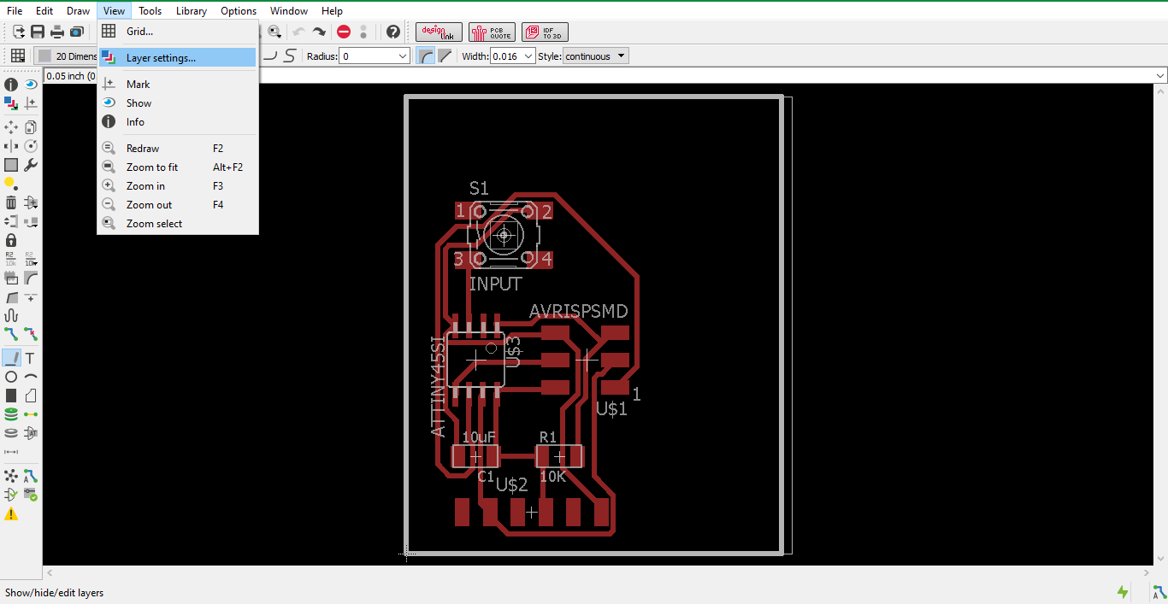This screenshot has width=1168, height=604.
Task: Select the Add part tool
Action: [x=31, y=202]
